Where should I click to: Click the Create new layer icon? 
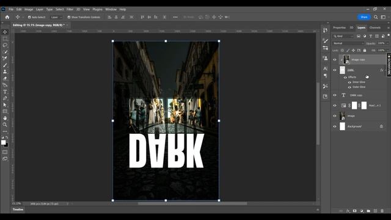coord(375,211)
